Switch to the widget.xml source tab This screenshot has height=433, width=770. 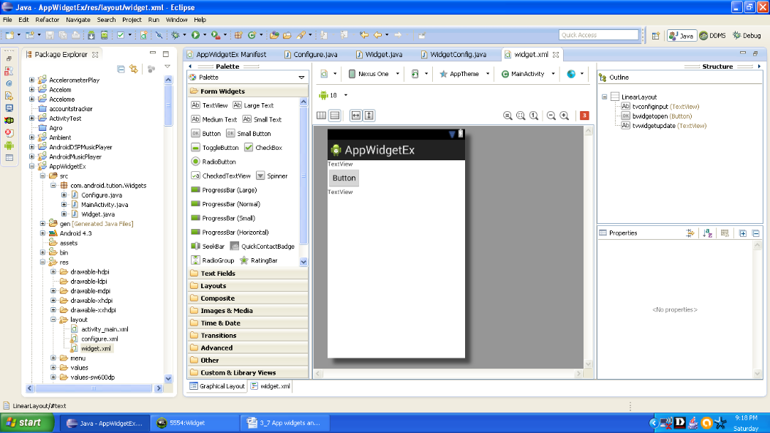coord(270,386)
